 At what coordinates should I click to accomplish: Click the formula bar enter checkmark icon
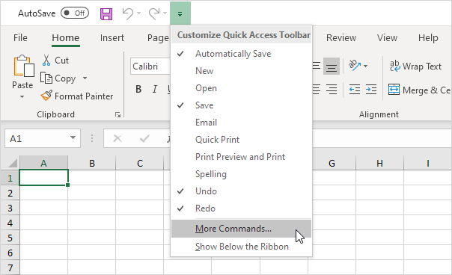point(144,138)
